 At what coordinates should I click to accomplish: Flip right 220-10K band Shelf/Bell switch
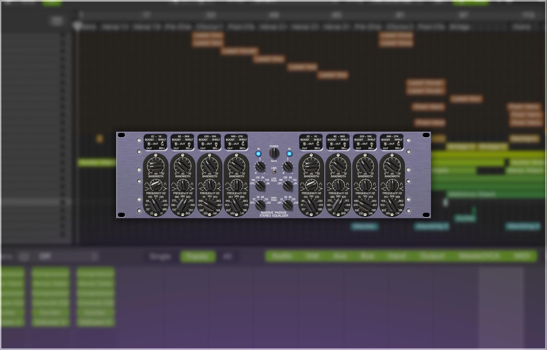372,144
